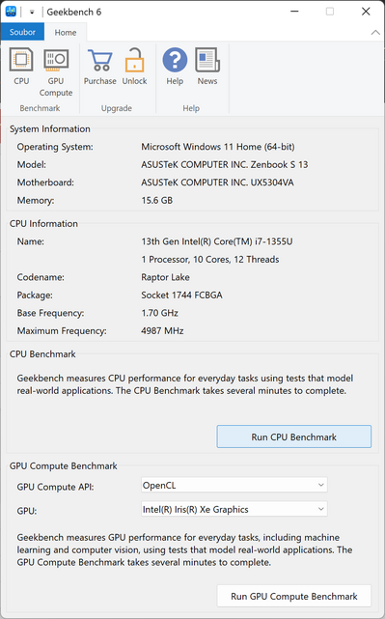The height and width of the screenshot is (619, 385).
Task: Switch to the Home ribbon tab
Action: tap(66, 33)
